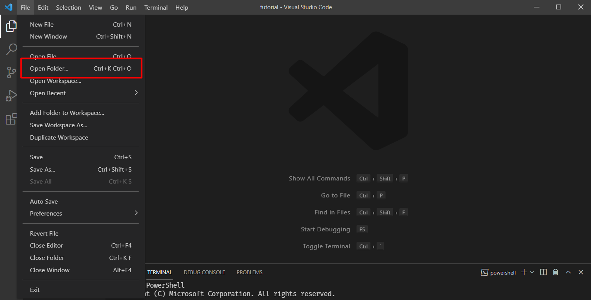
Task: Switch to TERMINAL panel tab
Action: (x=160, y=272)
